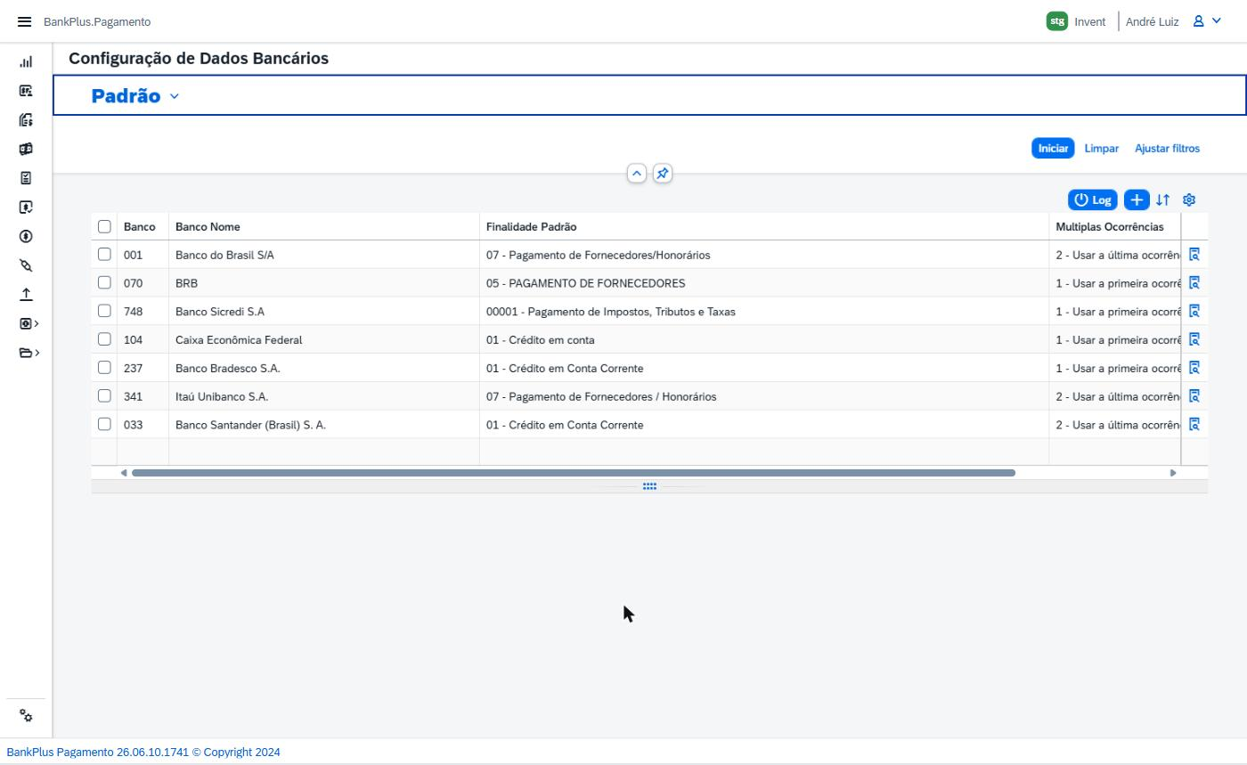Image resolution: width=1247 pixels, height=765 pixels.
Task: Pin the filter header bar
Action: click(x=662, y=174)
